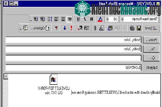Insert signature icon next to paperclip

point(102,28)
